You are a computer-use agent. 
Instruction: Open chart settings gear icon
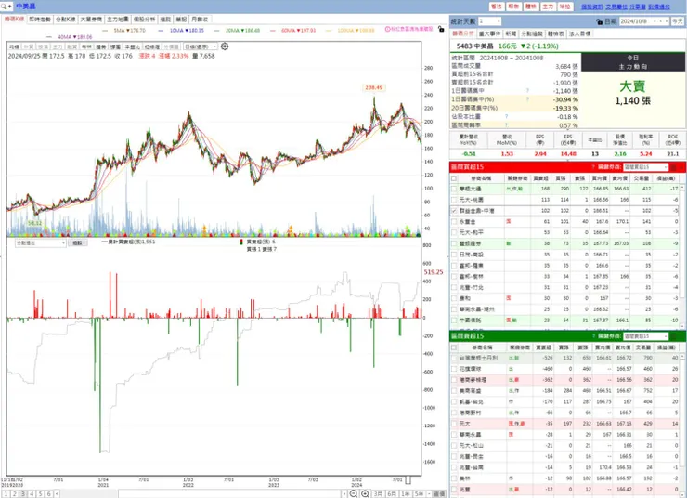click(225, 46)
